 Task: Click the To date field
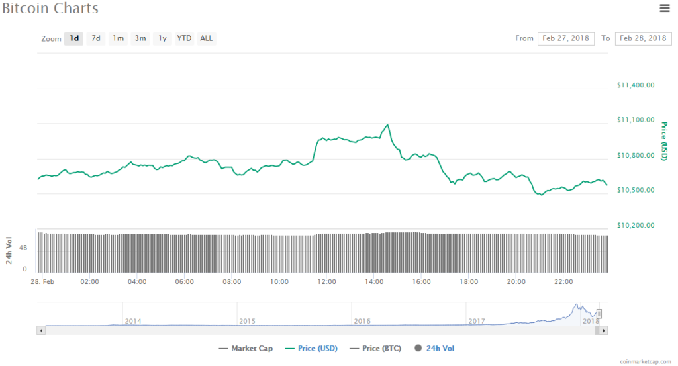coord(642,38)
